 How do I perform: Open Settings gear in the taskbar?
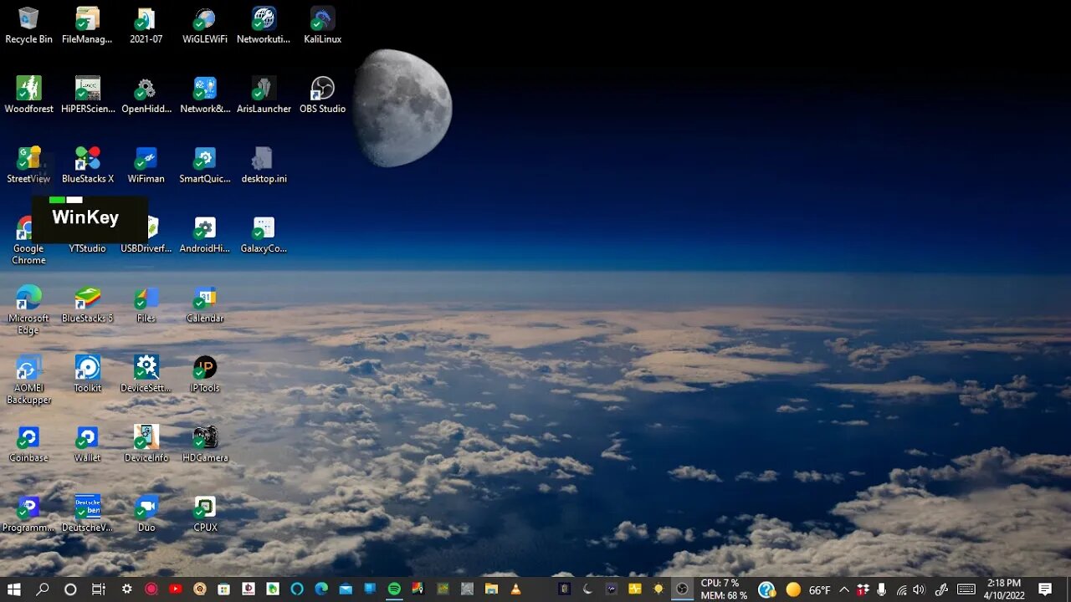(x=127, y=589)
